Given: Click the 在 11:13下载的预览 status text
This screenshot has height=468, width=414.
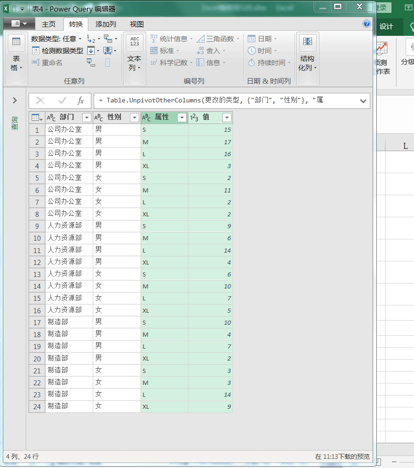Looking at the screenshot, I should coord(342,457).
